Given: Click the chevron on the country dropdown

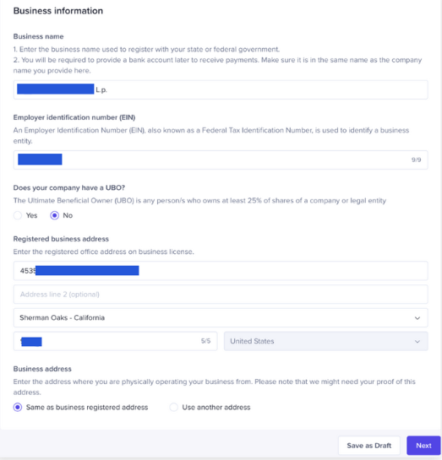Looking at the screenshot, I should 417,342.
